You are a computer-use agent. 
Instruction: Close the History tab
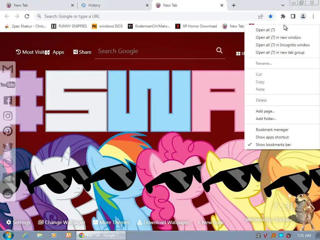tap(147, 6)
